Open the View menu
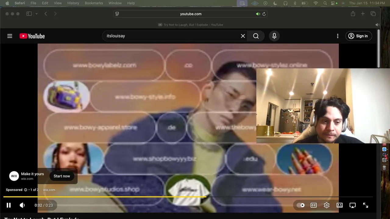Screen dimensions: 390x219 click(x=58, y=3)
